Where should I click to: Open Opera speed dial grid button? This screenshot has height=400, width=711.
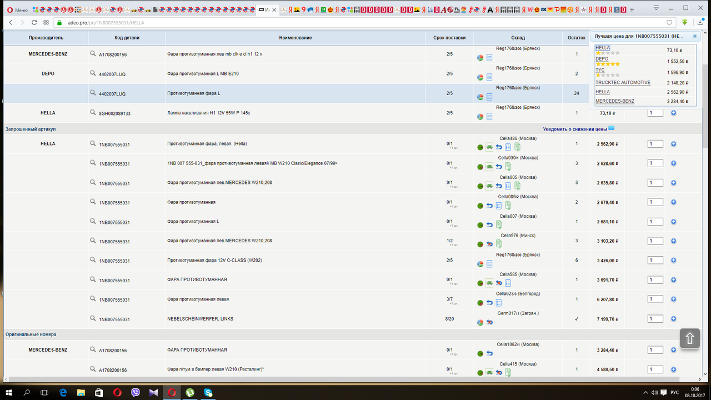46,22
